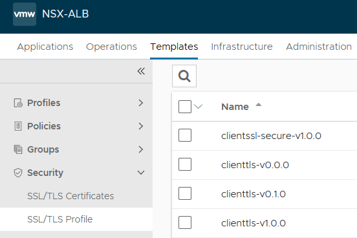Sort by Name using ascending arrow
This screenshot has height=238, width=357.
coord(259,105)
